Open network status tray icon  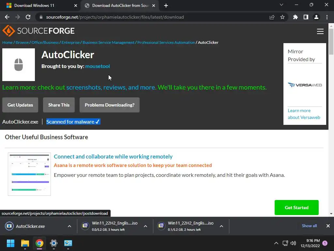pyautogui.click(x=285, y=243)
